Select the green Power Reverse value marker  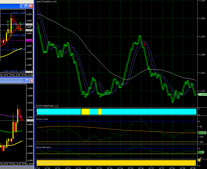[x=201, y=152]
